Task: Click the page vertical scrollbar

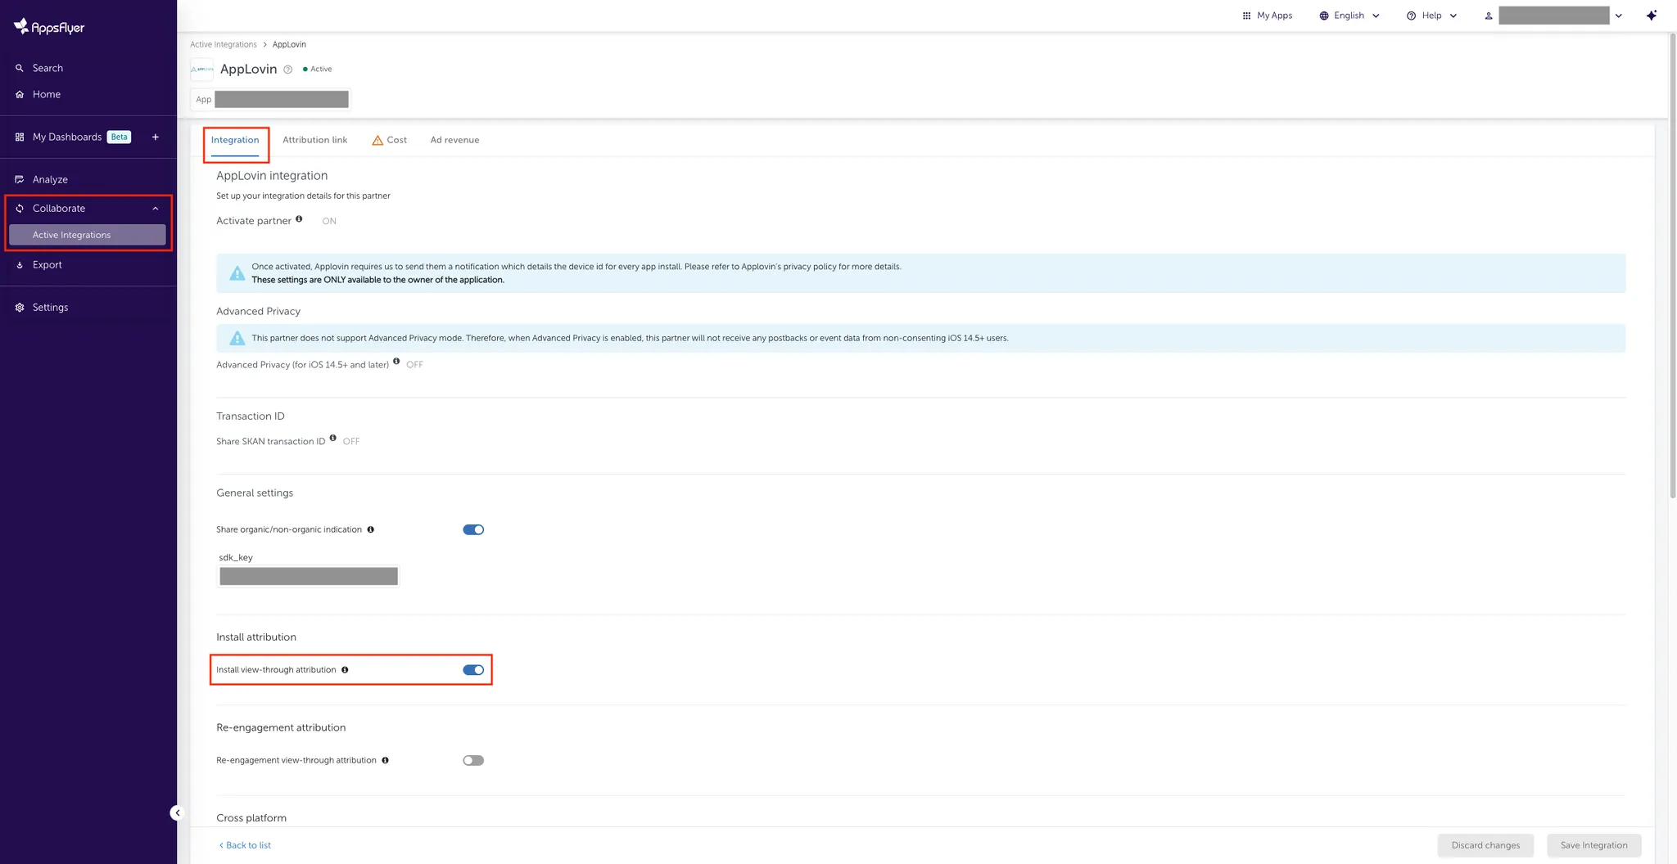Action: tap(1672, 265)
